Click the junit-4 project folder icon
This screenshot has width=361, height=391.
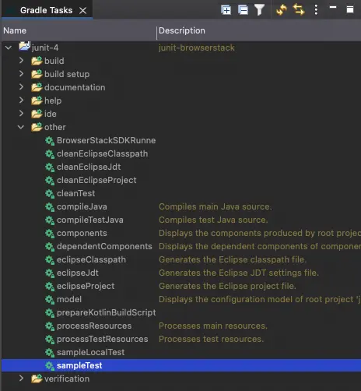pos(25,46)
